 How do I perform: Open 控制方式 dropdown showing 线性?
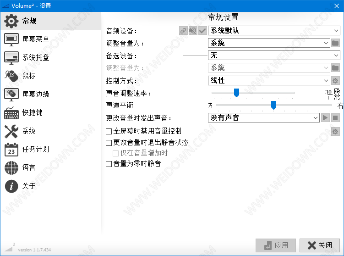[x=269, y=81]
